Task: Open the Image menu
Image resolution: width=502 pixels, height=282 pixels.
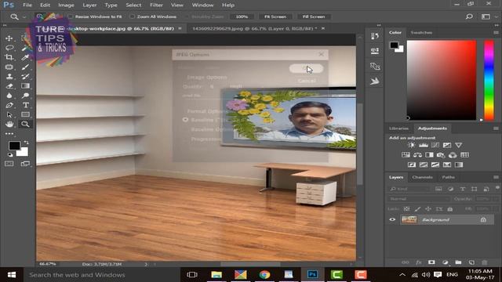Action: (66, 5)
